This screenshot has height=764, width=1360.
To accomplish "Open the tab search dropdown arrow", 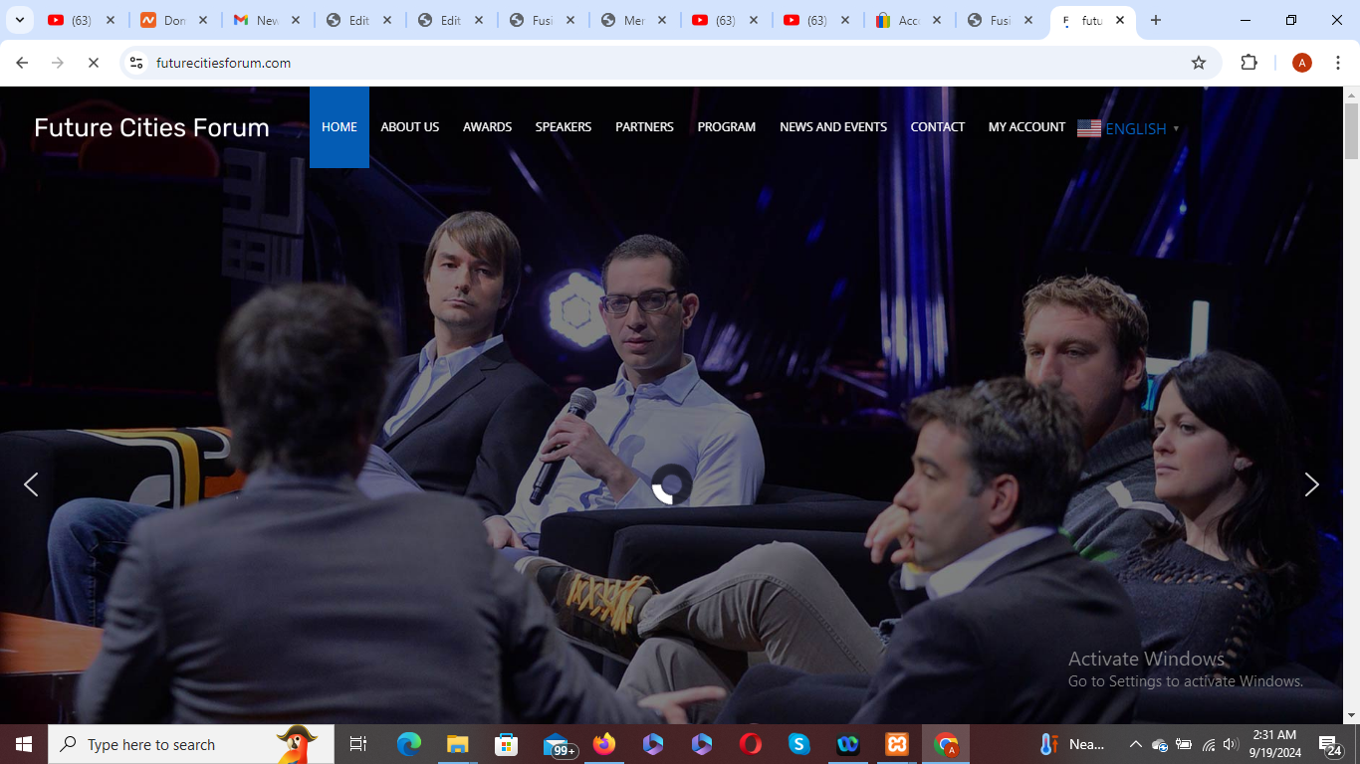I will click(x=19, y=20).
